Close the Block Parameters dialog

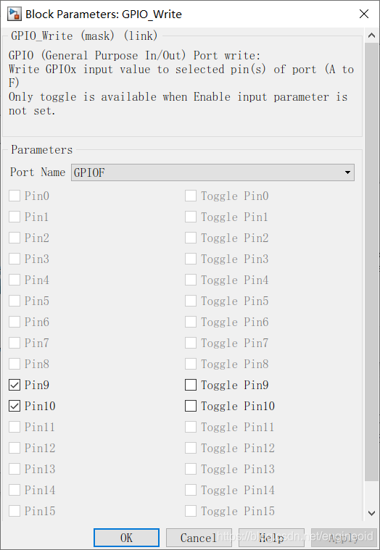pyautogui.click(x=364, y=14)
